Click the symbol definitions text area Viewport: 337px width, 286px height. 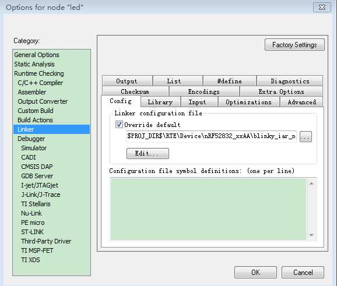point(209,209)
